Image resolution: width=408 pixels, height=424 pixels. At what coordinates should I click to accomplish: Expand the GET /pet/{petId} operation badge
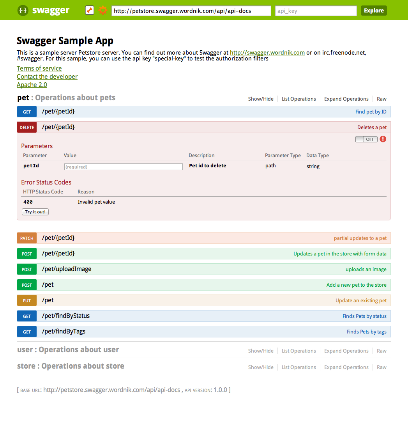point(27,112)
